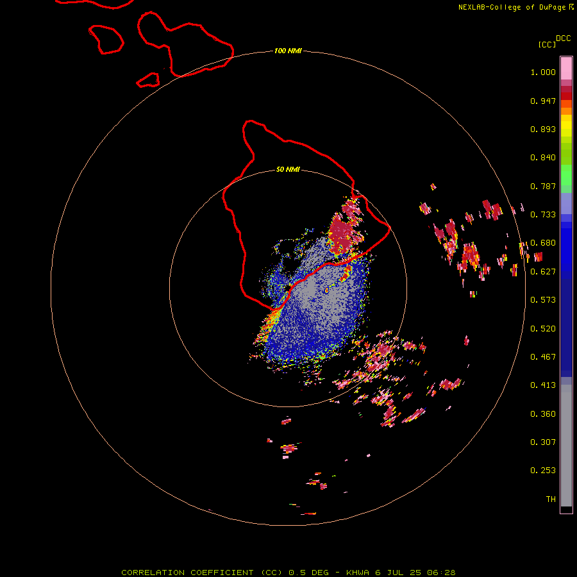
Task: Pick the bright red swatch in the color scale
Action: click(x=566, y=96)
